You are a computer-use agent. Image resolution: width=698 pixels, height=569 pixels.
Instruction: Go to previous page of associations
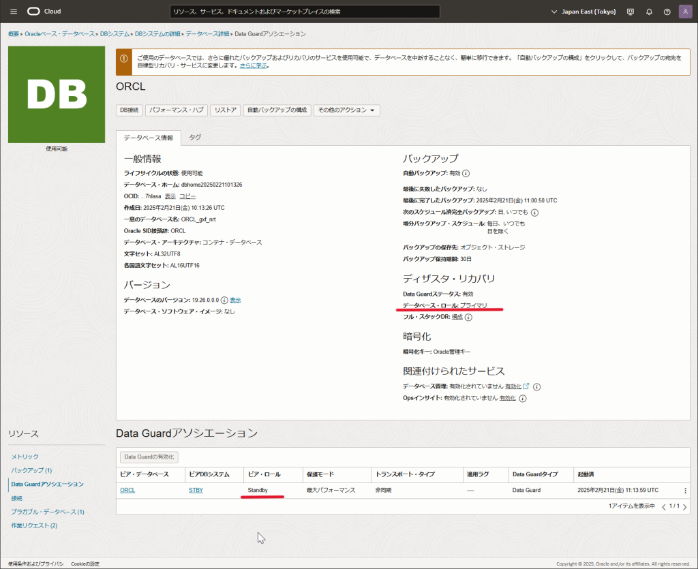pyautogui.click(x=664, y=507)
